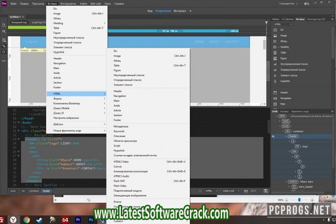
Task: Click the Navigation icon in Insert panel
Action: pyautogui.click(x=275, y=98)
